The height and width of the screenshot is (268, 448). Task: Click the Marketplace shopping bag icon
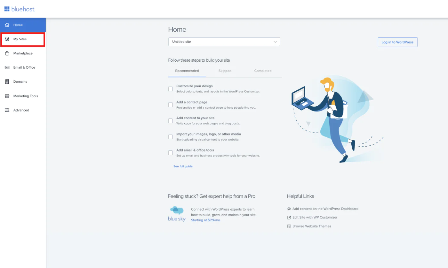point(7,53)
